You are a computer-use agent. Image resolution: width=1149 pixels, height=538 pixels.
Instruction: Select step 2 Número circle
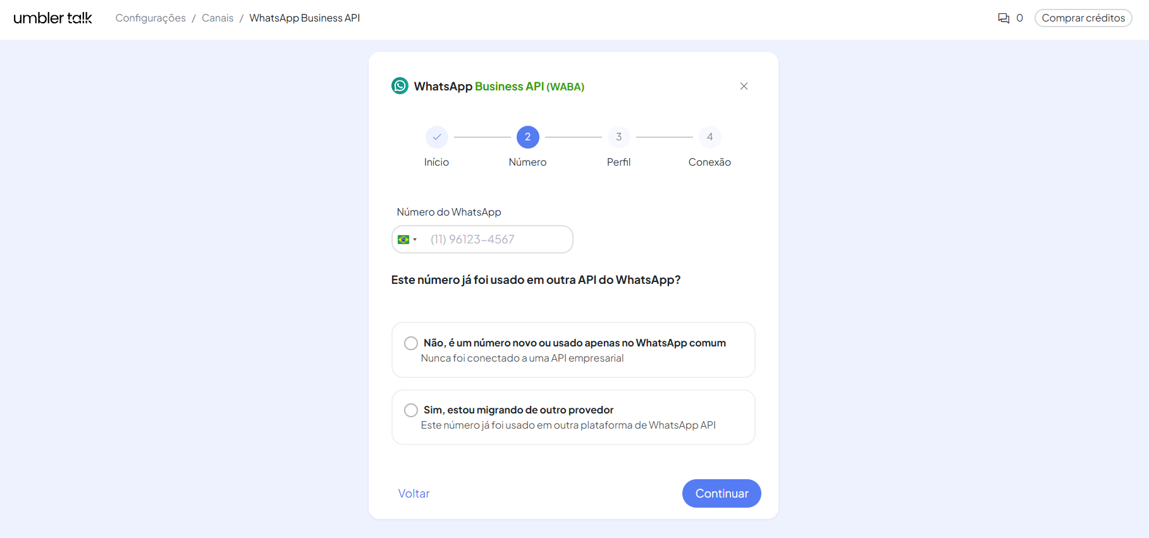pyautogui.click(x=527, y=137)
